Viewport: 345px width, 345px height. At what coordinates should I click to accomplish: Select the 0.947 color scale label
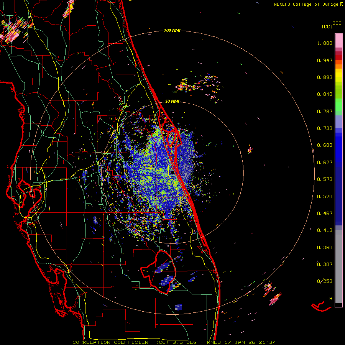click(325, 60)
